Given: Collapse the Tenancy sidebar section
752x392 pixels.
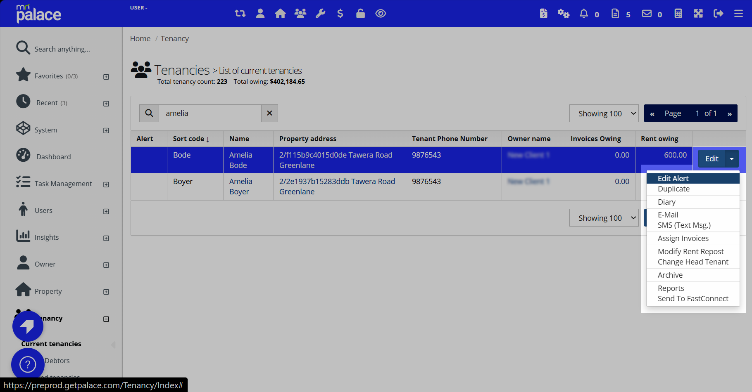Looking at the screenshot, I should [106, 319].
